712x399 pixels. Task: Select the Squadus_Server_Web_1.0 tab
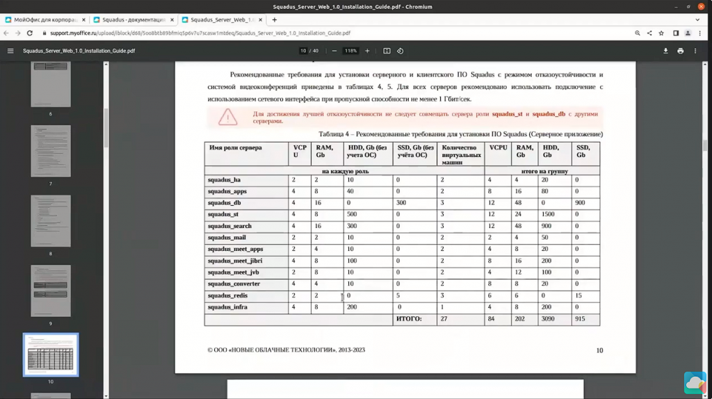pyautogui.click(x=222, y=20)
